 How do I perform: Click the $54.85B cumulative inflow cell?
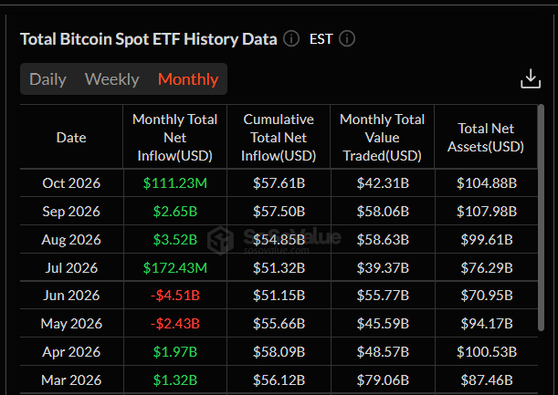tap(279, 239)
